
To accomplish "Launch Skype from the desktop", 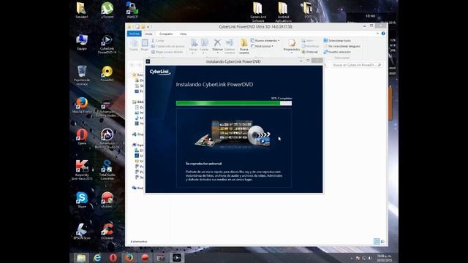I will click(82, 199).
